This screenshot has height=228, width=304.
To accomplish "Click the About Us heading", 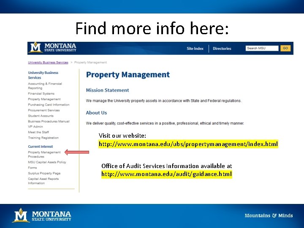I will point(96,113).
